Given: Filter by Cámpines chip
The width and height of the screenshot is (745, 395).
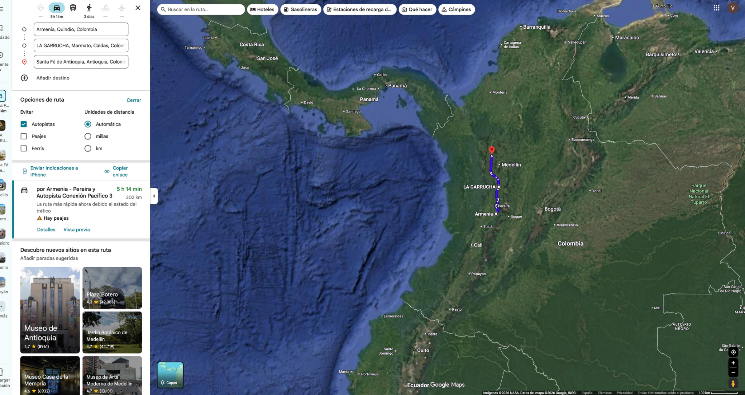Looking at the screenshot, I should coord(457,9).
